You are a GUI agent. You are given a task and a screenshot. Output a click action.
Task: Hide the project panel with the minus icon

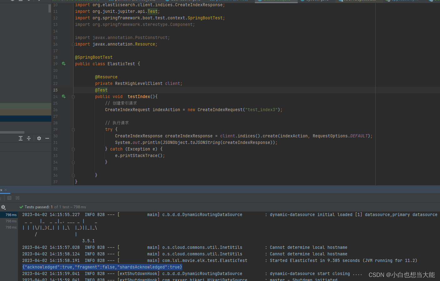pyautogui.click(x=47, y=138)
